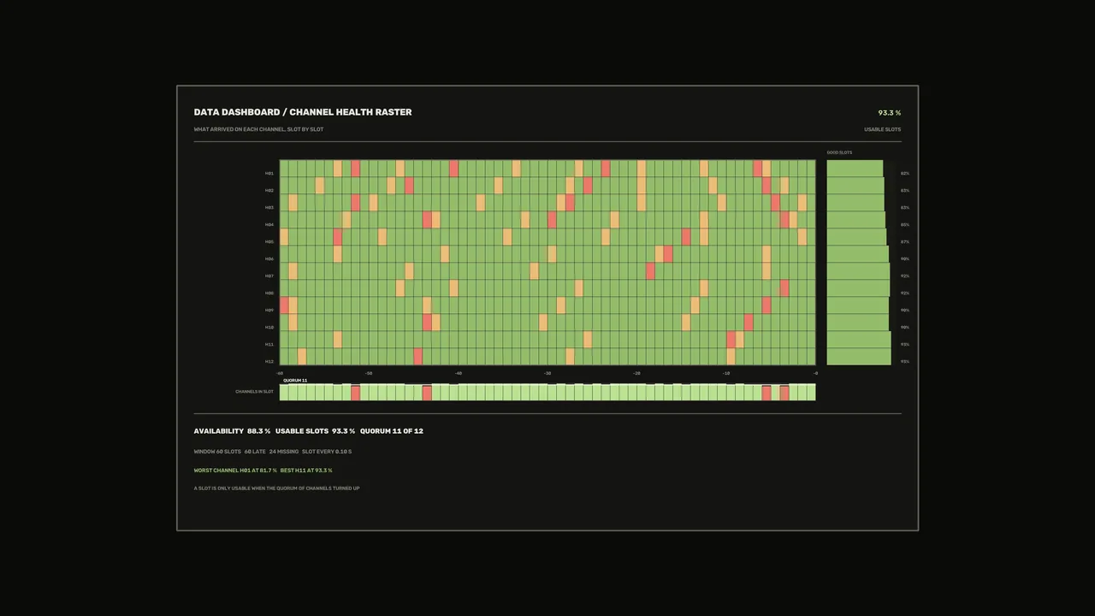Click the 'A slot is only usable' footnote
1095x616 pixels.
(x=276, y=489)
